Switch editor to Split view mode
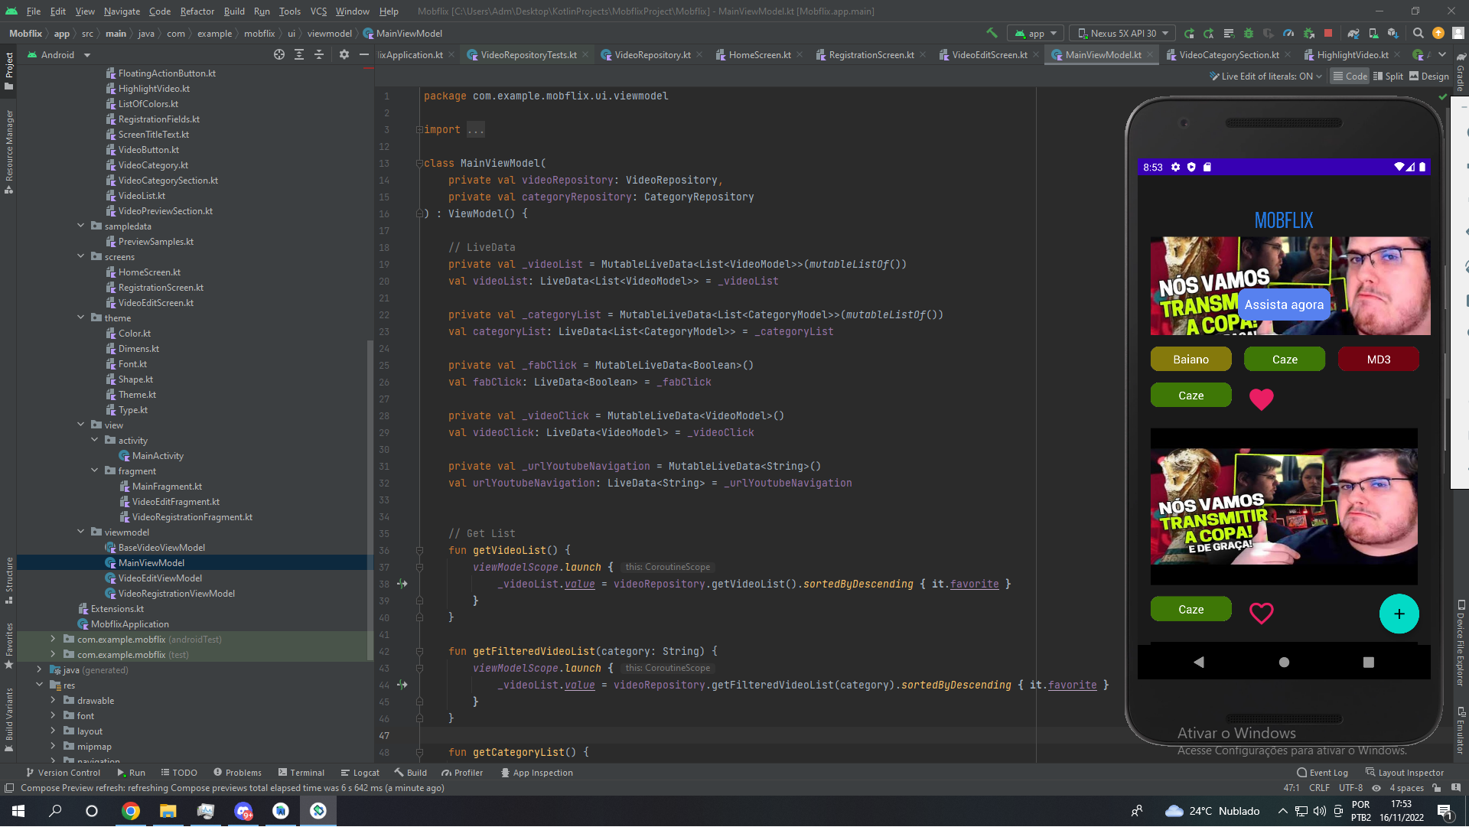The image size is (1469, 827). click(x=1388, y=77)
